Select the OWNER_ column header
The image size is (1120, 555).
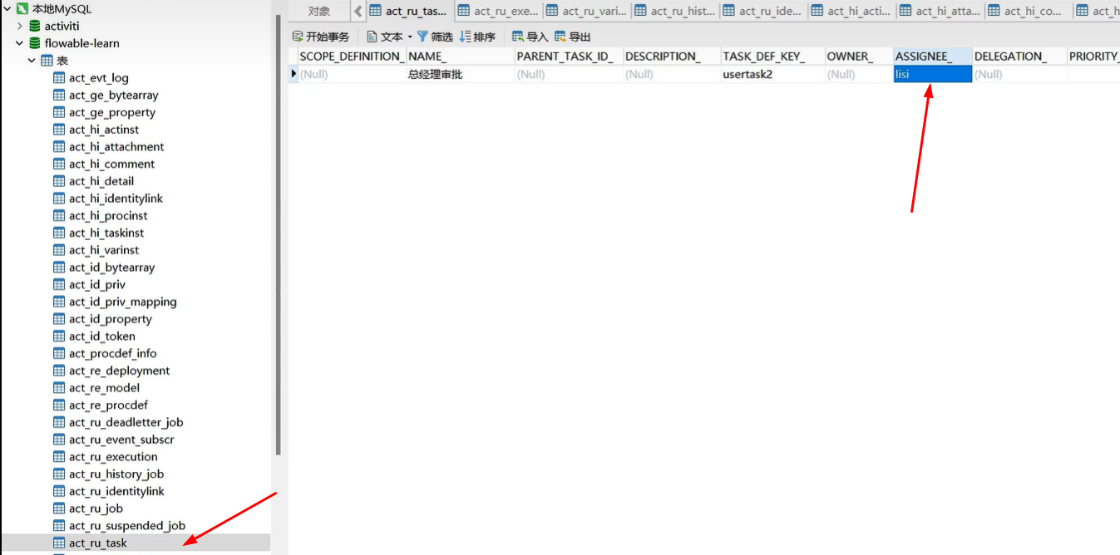coord(859,56)
